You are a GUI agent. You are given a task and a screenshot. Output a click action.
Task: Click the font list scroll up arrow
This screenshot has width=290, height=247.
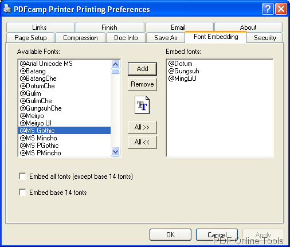pos(116,65)
